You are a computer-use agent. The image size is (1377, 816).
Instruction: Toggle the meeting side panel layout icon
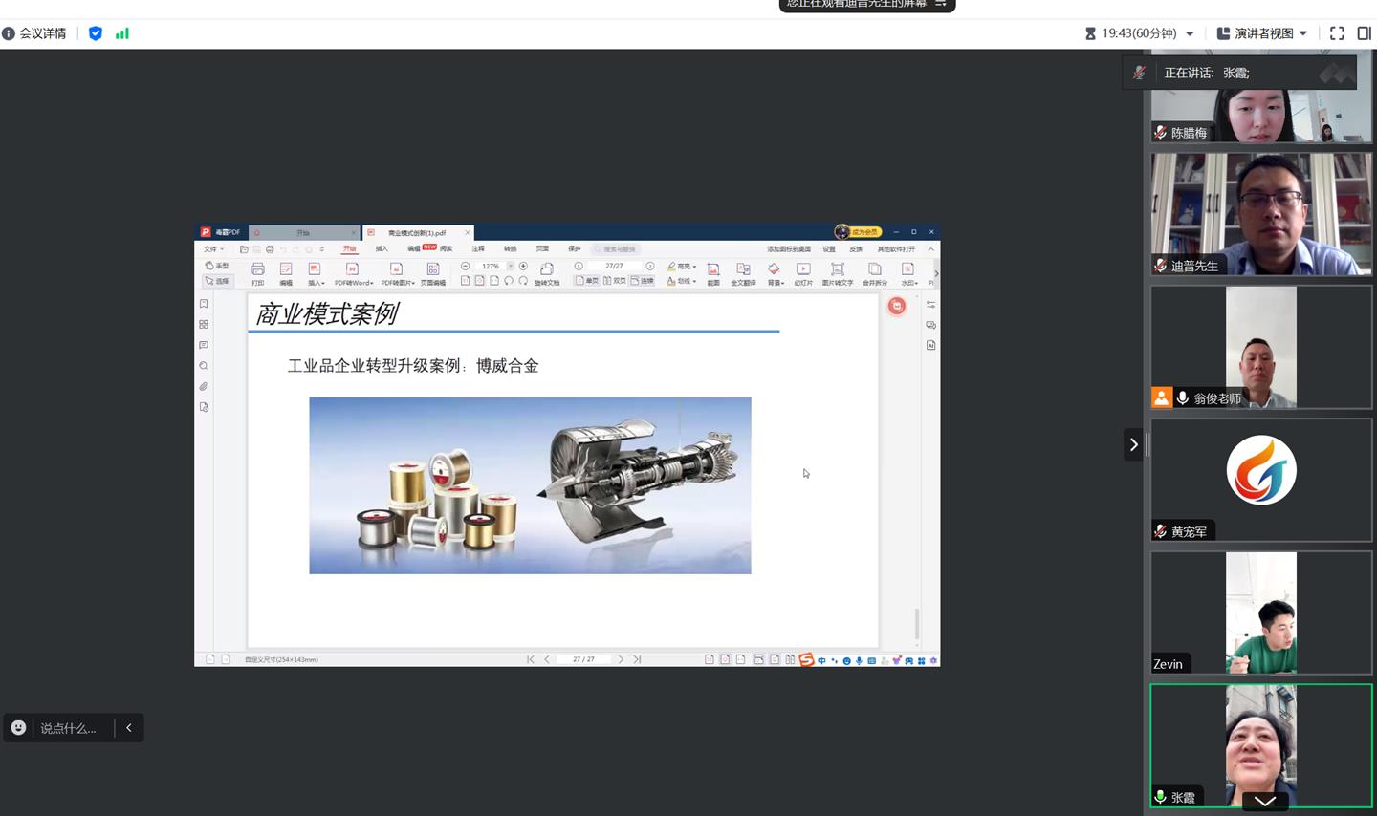tap(1365, 33)
